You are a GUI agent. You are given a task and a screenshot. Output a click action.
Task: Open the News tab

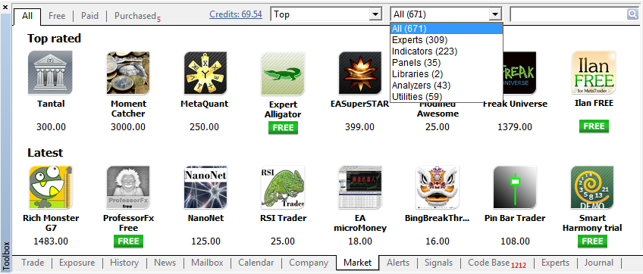(165, 263)
